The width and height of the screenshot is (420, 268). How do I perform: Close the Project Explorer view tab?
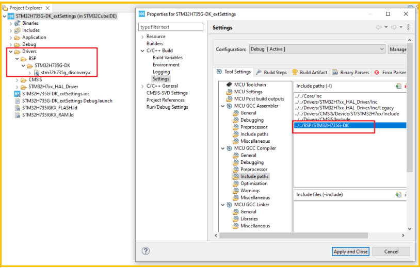(x=47, y=8)
